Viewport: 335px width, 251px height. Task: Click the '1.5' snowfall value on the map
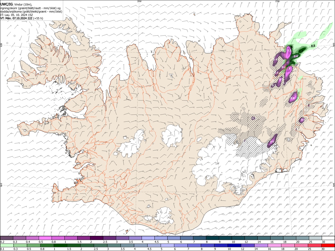289,50
